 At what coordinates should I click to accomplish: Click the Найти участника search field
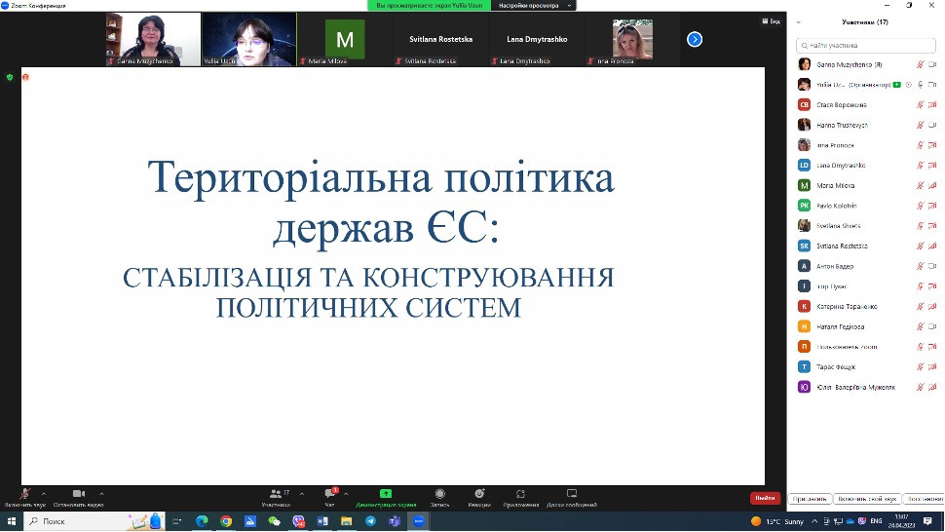pos(865,44)
